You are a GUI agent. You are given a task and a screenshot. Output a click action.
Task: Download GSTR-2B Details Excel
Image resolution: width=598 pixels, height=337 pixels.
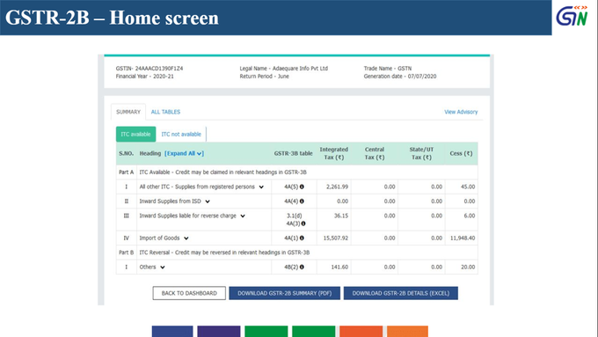401,293
